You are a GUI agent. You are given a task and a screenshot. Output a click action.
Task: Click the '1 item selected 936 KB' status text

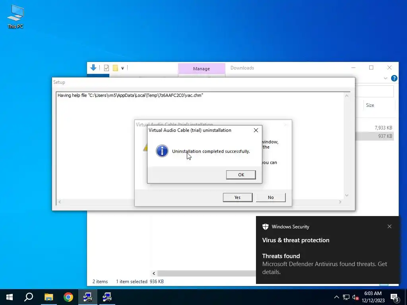pos(140,282)
